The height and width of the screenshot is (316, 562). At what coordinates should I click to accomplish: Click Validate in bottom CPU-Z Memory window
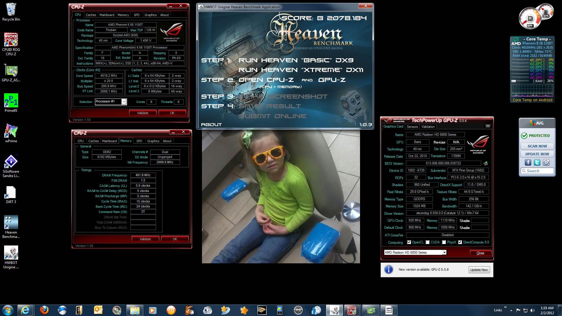coord(145,239)
